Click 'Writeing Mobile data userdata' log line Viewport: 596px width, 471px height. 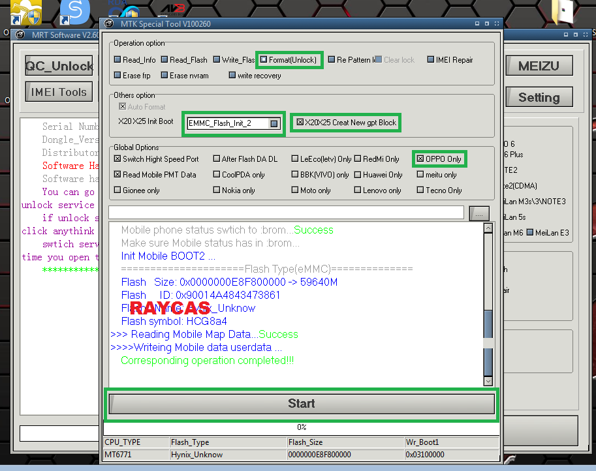[x=196, y=348]
